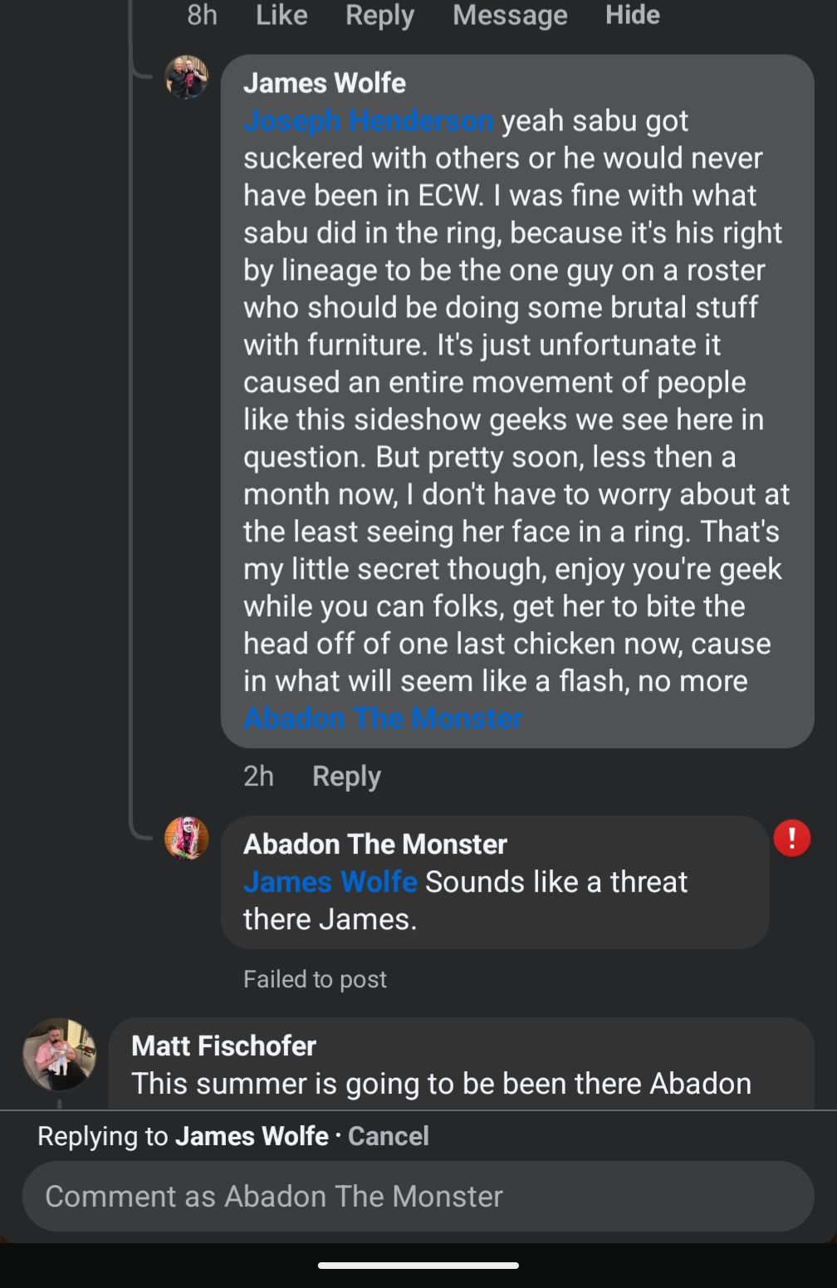Reply to James Wolfe's 2h comment

pos(346,776)
